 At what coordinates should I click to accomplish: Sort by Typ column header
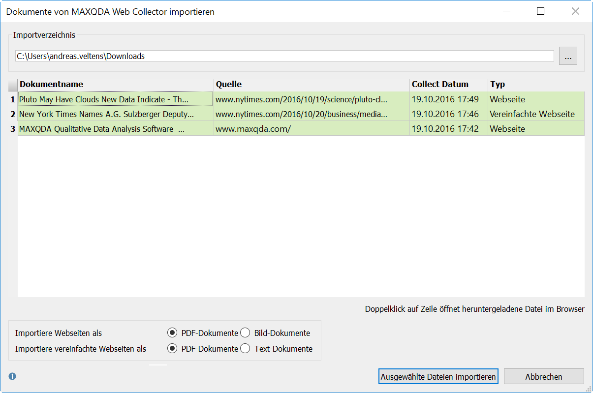click(535, 84)
